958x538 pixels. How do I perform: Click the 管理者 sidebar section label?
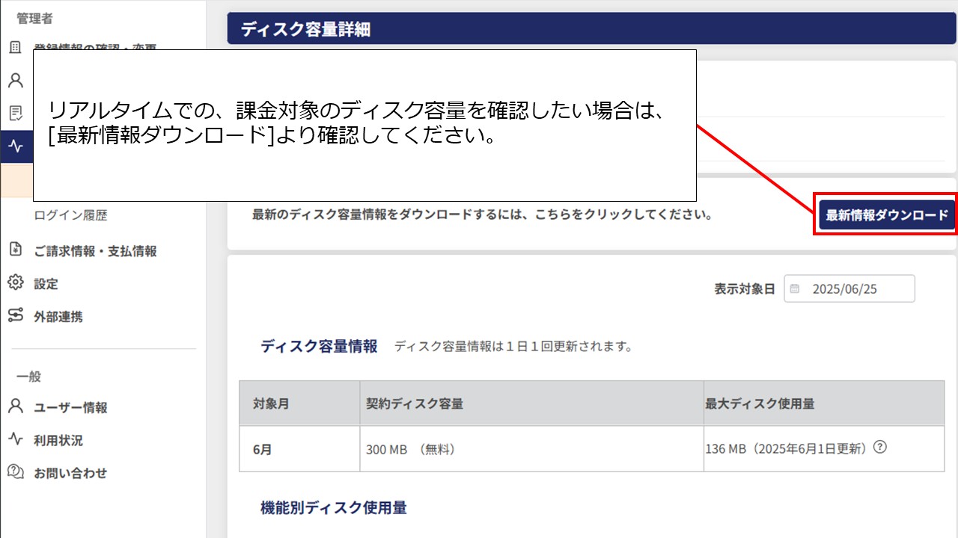[x=34, y=19]
